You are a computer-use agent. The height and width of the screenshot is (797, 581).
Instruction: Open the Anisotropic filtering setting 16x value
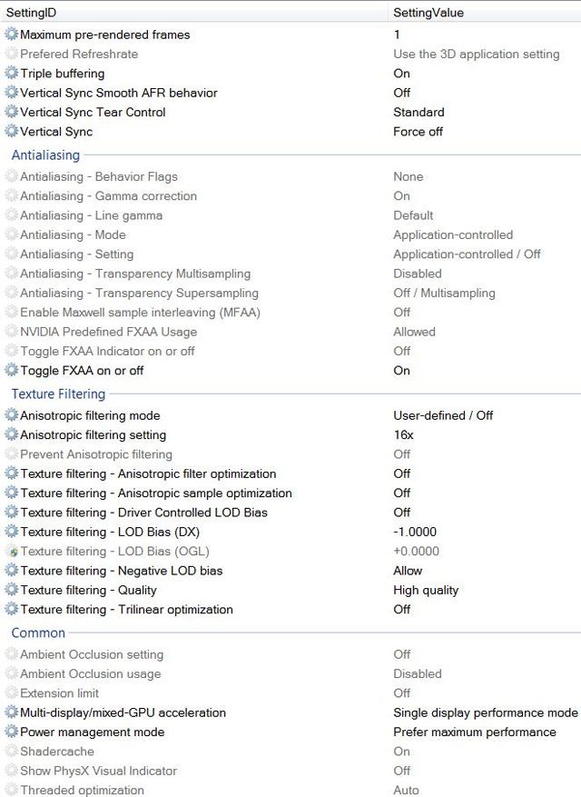403,435
